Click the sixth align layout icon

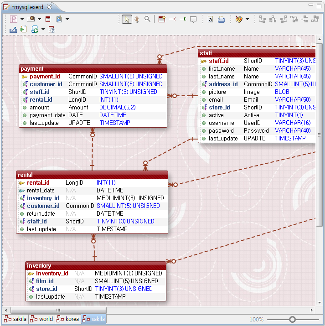[315, 19]
